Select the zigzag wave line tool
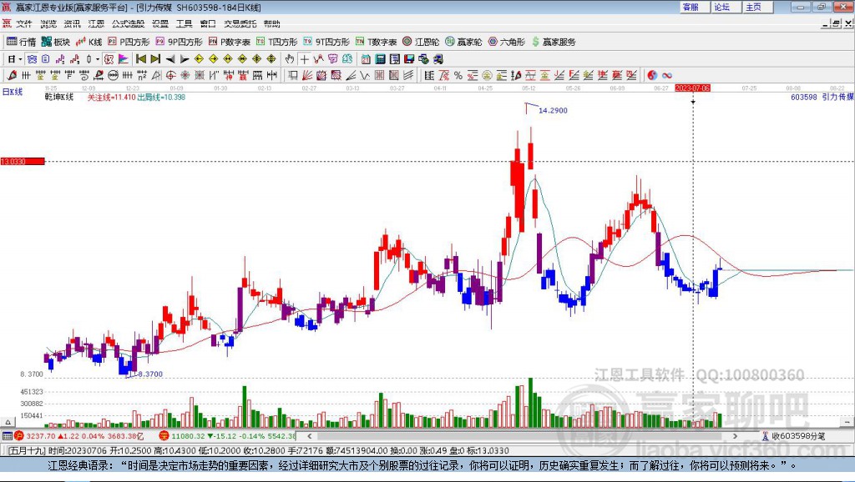 point(365,75)
